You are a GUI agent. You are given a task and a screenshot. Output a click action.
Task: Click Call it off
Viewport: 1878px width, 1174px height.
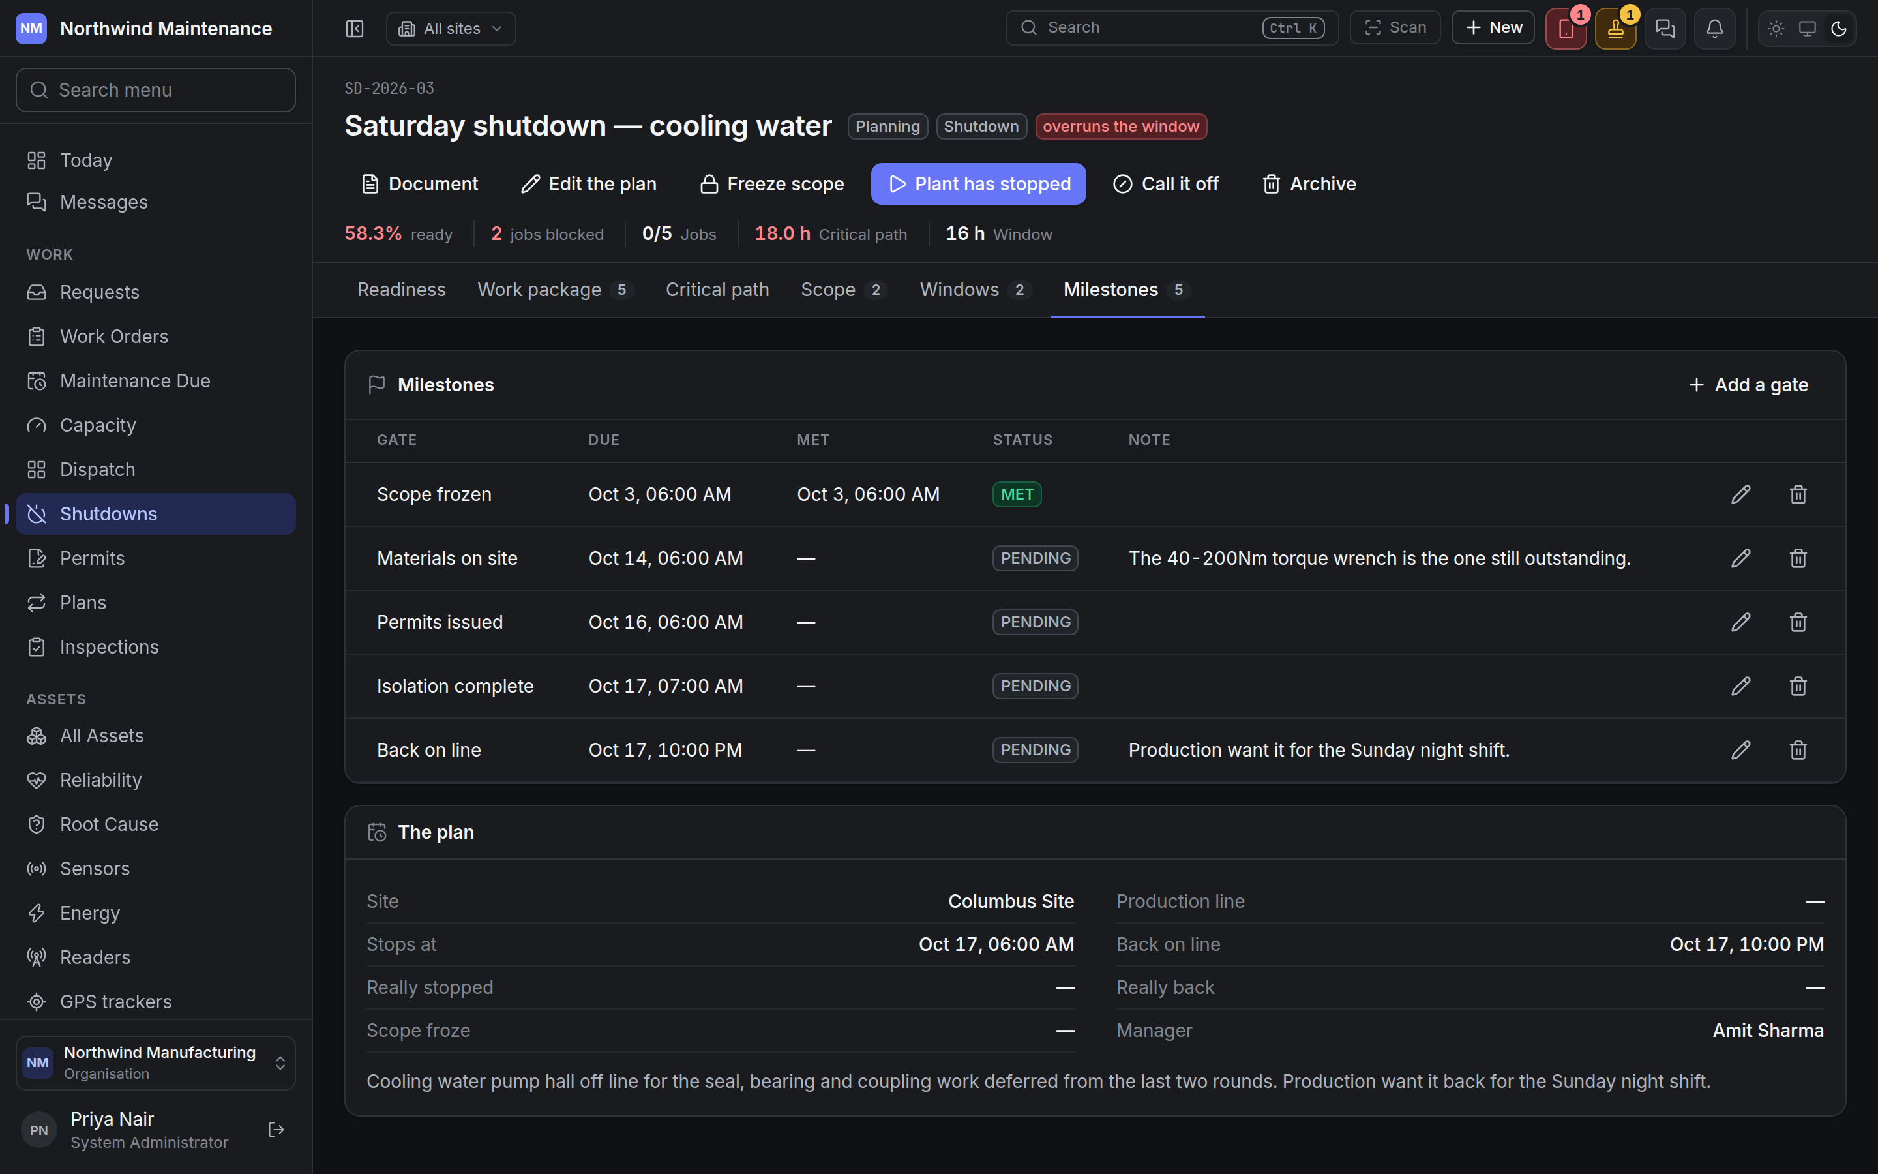[x=1167, y=184]
